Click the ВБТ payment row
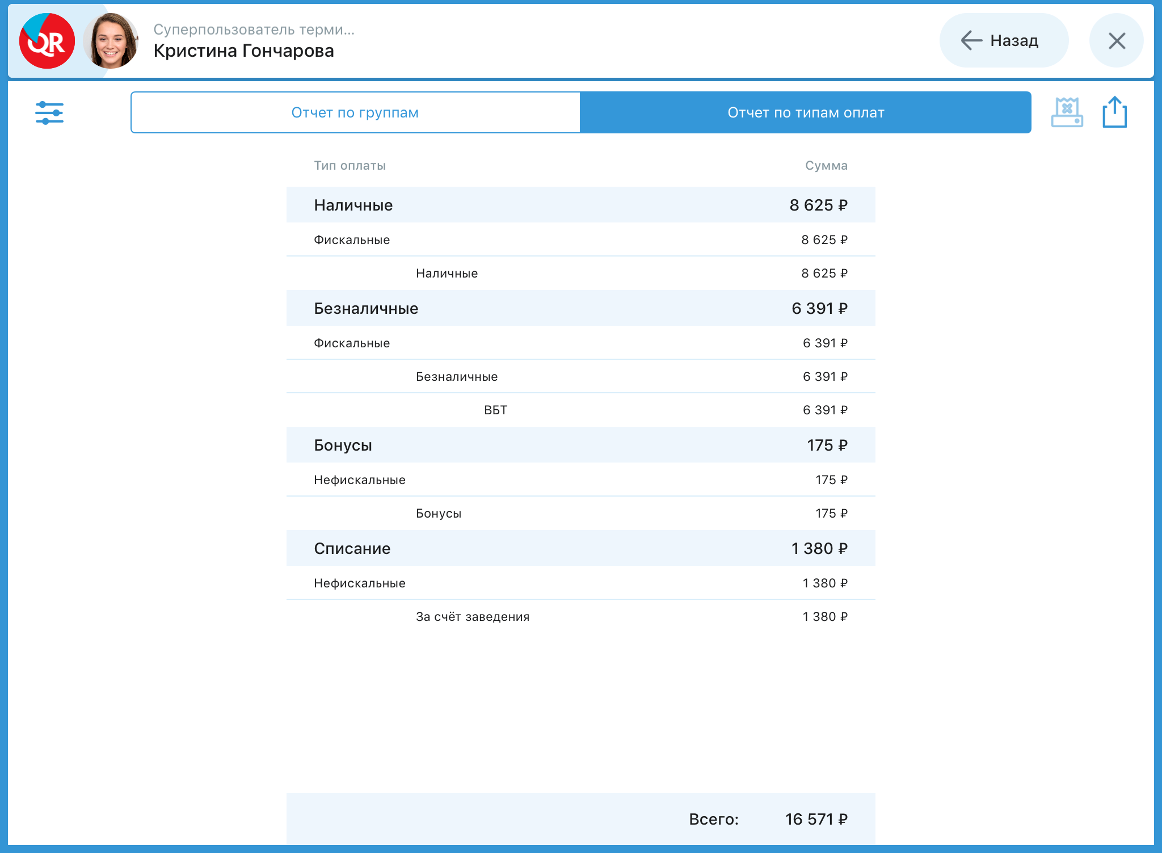 580,410
